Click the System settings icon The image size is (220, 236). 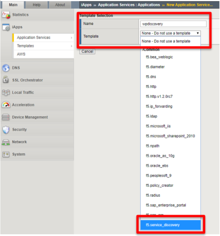(6, 154)
